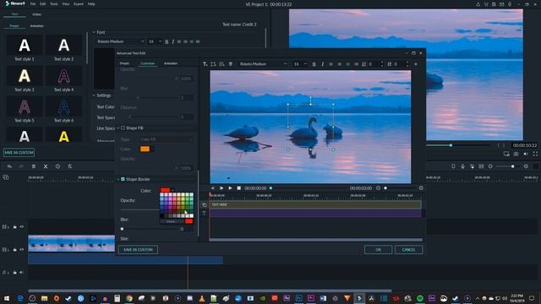This screenshot has width=541, height=304.
Task: Lock the upper video track
Action: pos(15,227)
